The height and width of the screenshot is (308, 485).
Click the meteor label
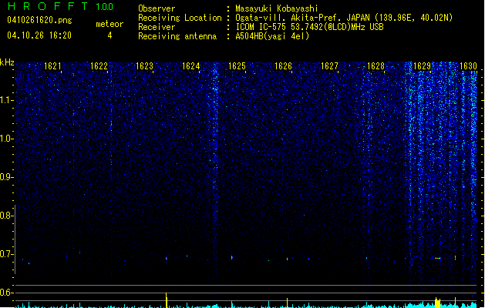109,24
